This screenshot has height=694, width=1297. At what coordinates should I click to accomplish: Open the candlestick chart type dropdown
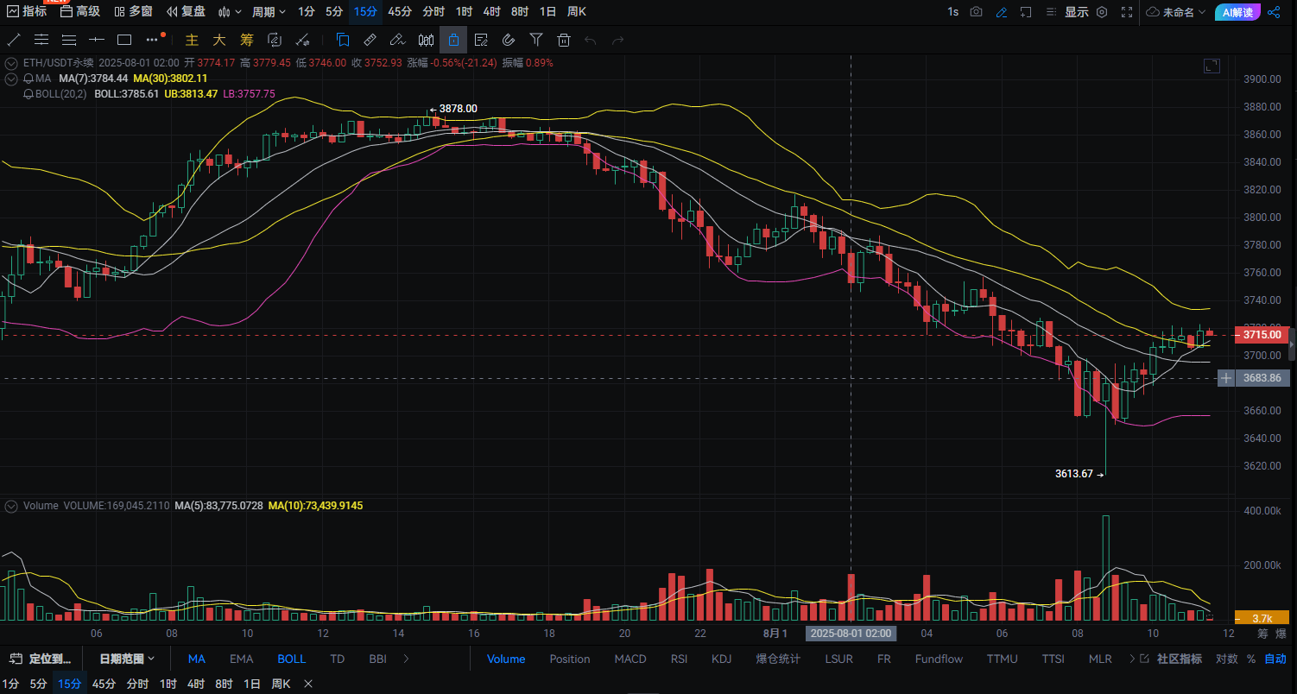pyautogui.click(x=230, y=12)
